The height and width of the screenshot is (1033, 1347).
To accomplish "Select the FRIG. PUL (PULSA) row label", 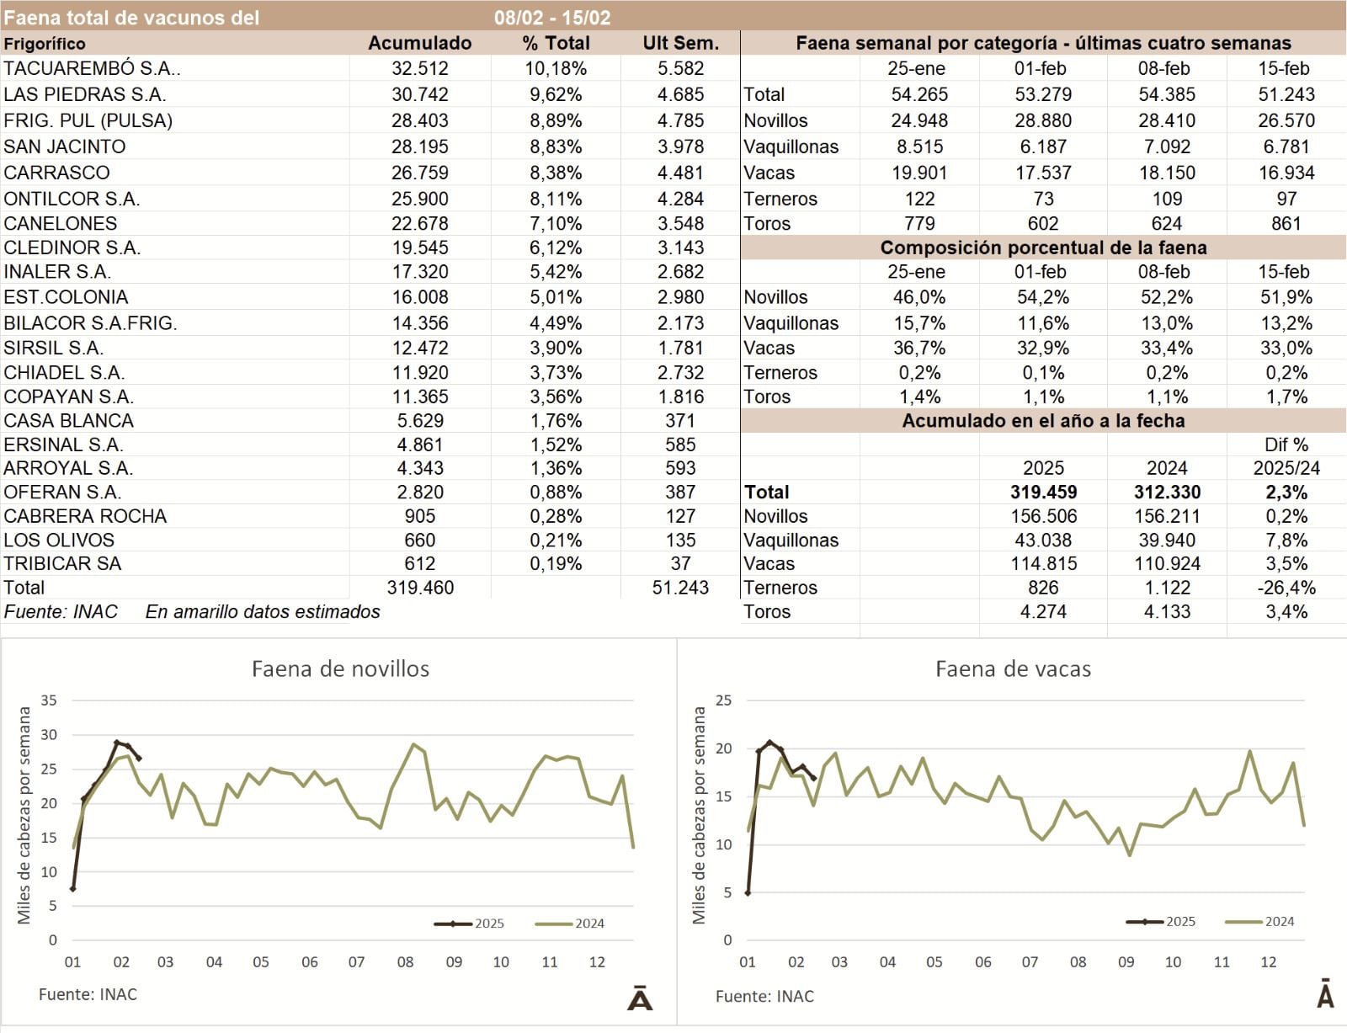I will pyautogui.click(x=88, y=120).
